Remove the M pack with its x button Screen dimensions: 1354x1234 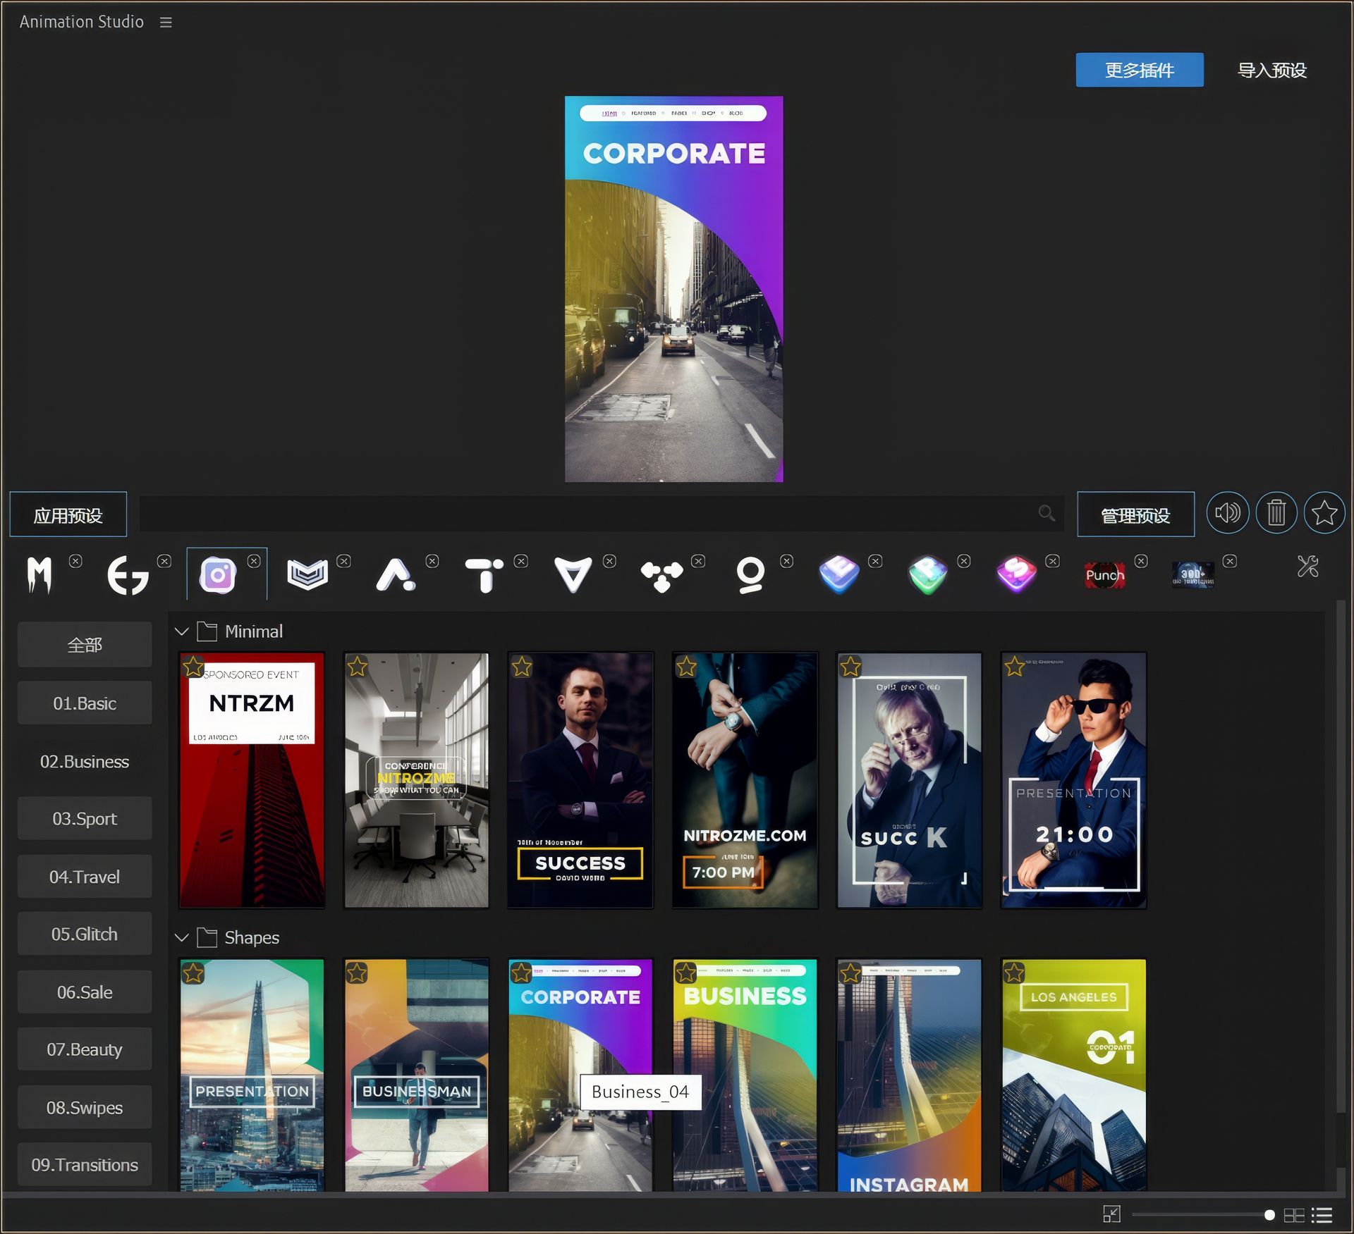75,561
